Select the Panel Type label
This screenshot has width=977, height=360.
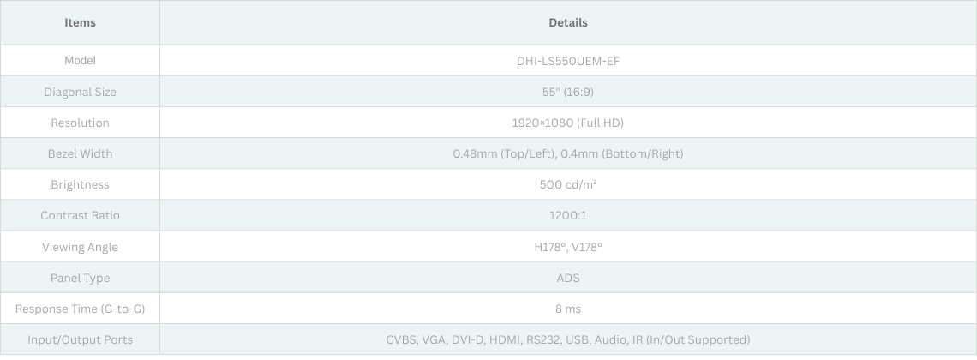(80, 278)
